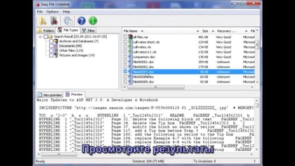Open the Help menu
Image resolution: width=295 pixels, height=166 pixels.
pos(66,12)
